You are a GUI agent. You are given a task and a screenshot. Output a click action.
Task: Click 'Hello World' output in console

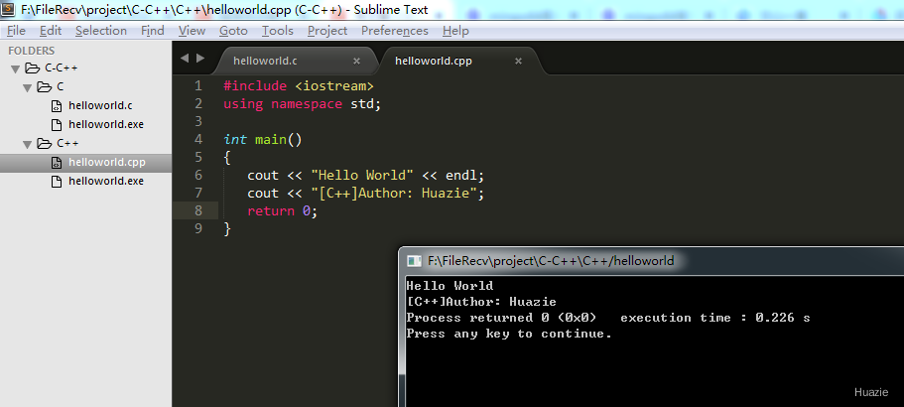click(450, 285)
